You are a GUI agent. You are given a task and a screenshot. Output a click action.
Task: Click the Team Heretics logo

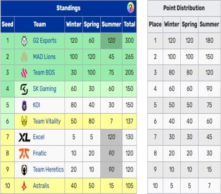tap(24, 170)
